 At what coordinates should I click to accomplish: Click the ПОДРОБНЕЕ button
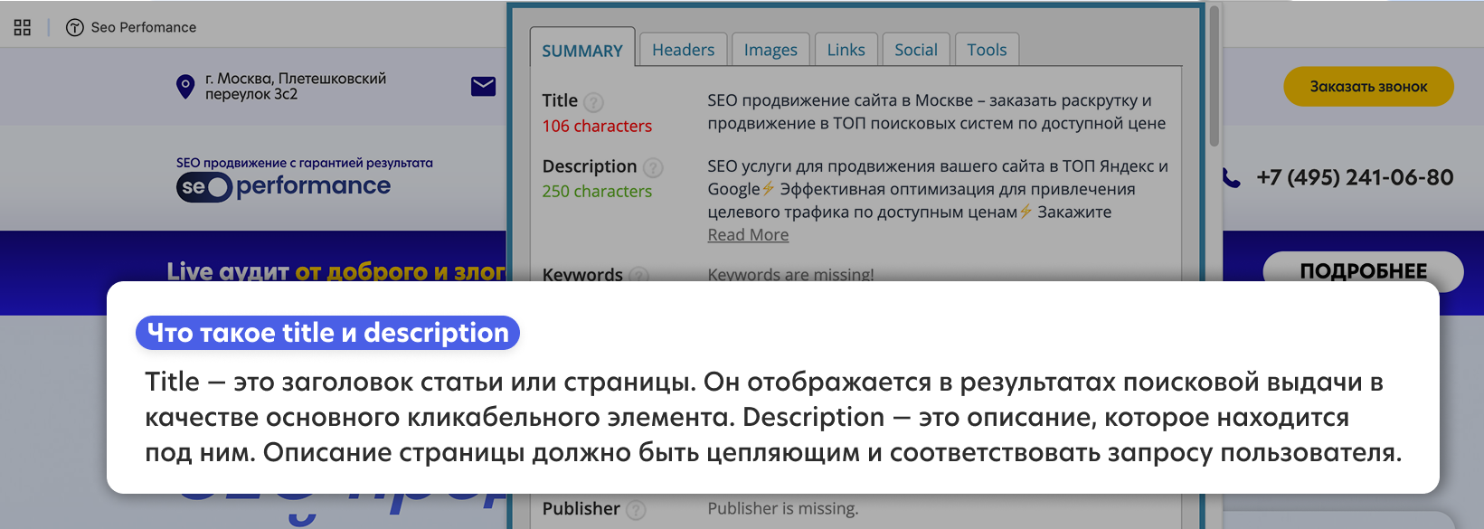[1363, 271]
